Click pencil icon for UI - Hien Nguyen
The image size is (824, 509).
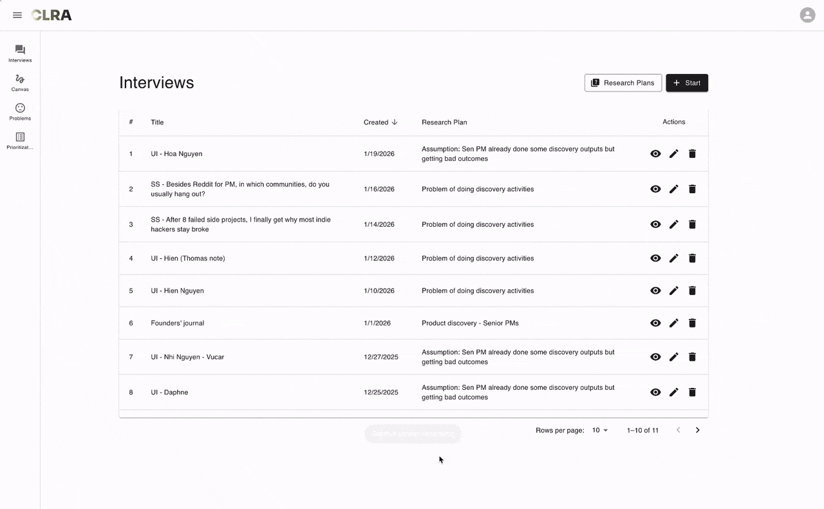(x=673, y=291)
